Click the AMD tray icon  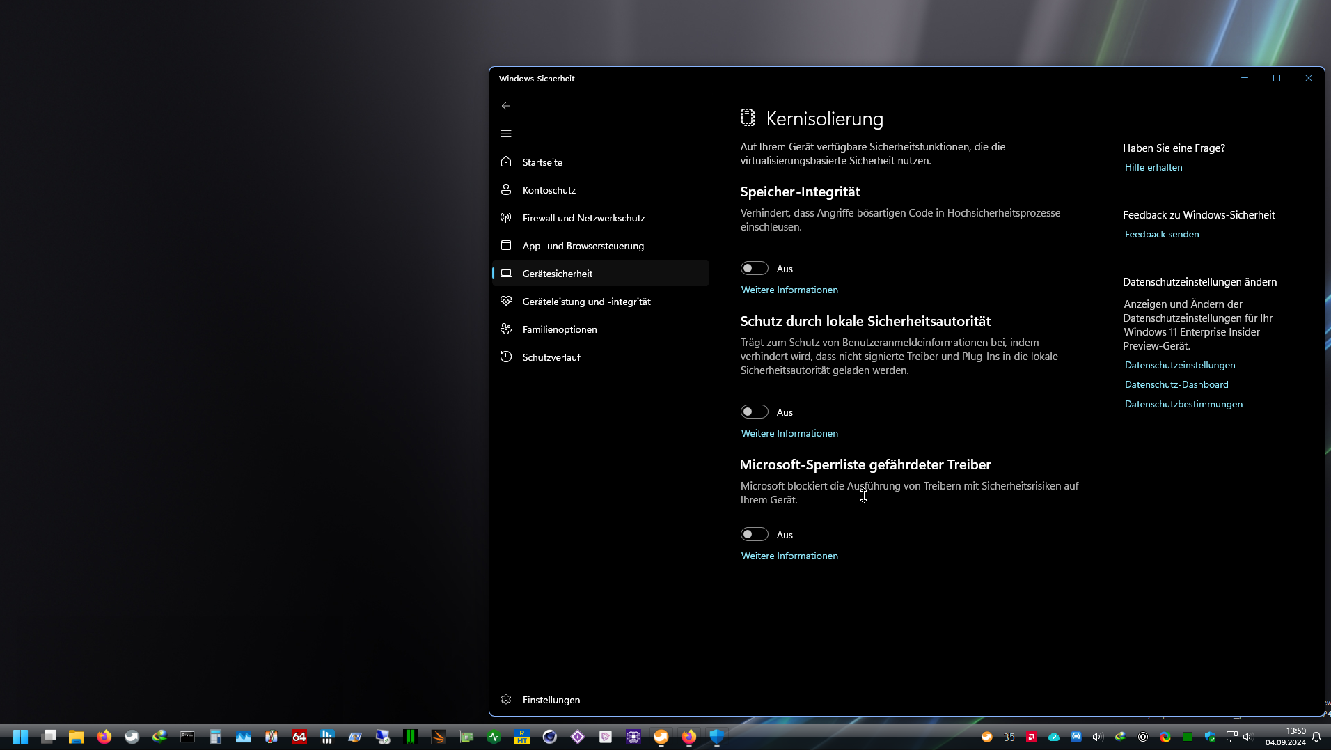[x=1032, y=737]
